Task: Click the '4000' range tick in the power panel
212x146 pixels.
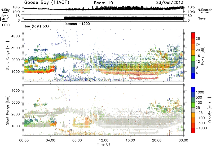Action: coord(15,36)
